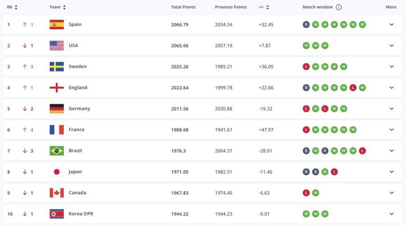The image size is (406, 225).
Task: Expand the Sweden row chevron
Action: (391, 67)
